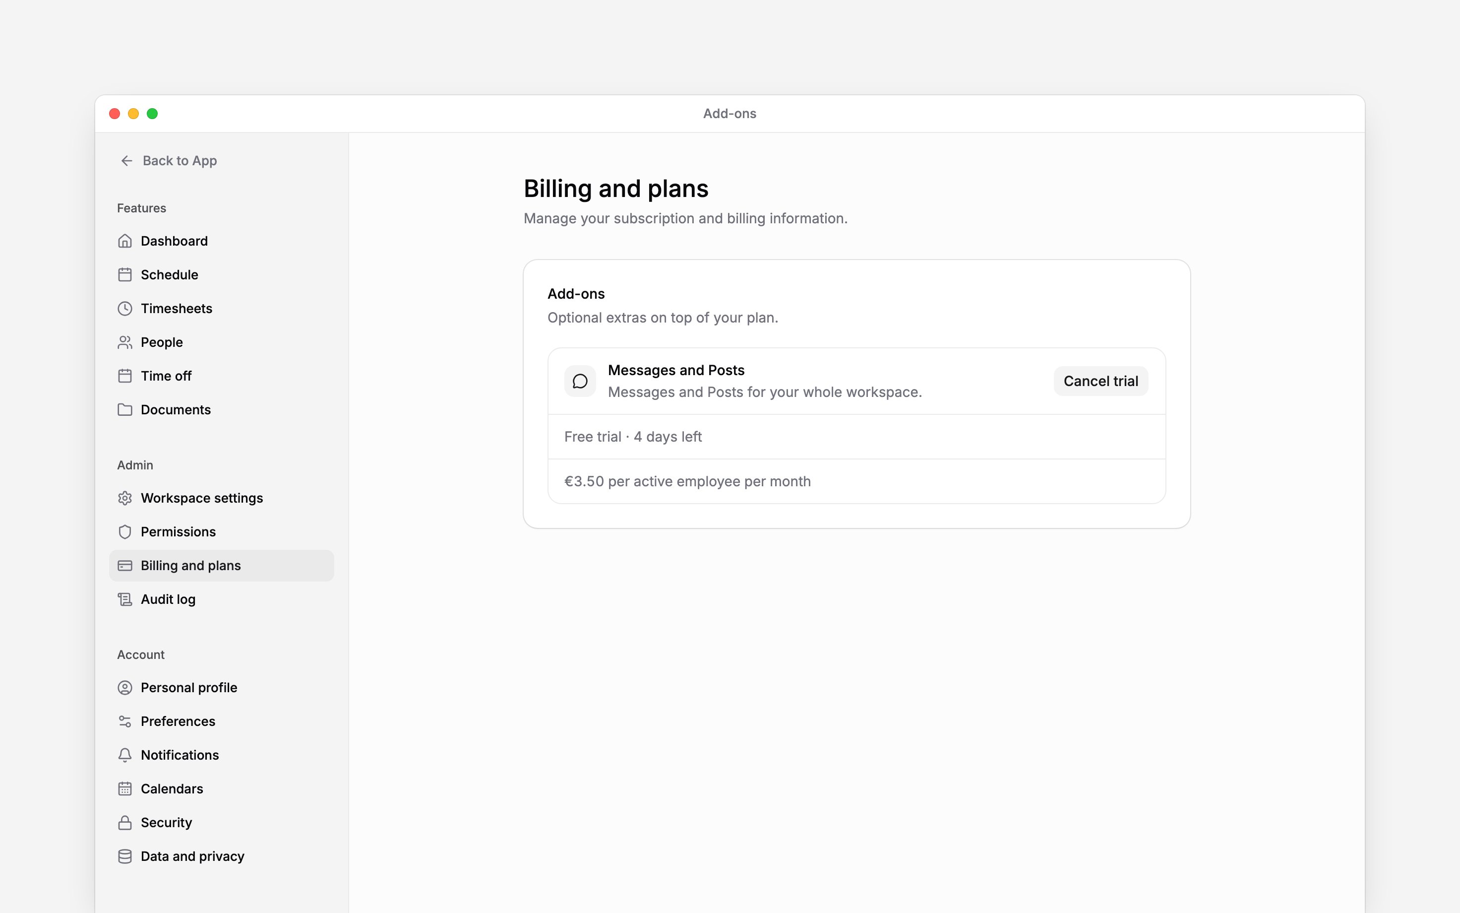Image resolution: width=1460 pixels, height=913 pixels.
Task: Open the Dashboard menu item
Action: click(x=221, y=241)
